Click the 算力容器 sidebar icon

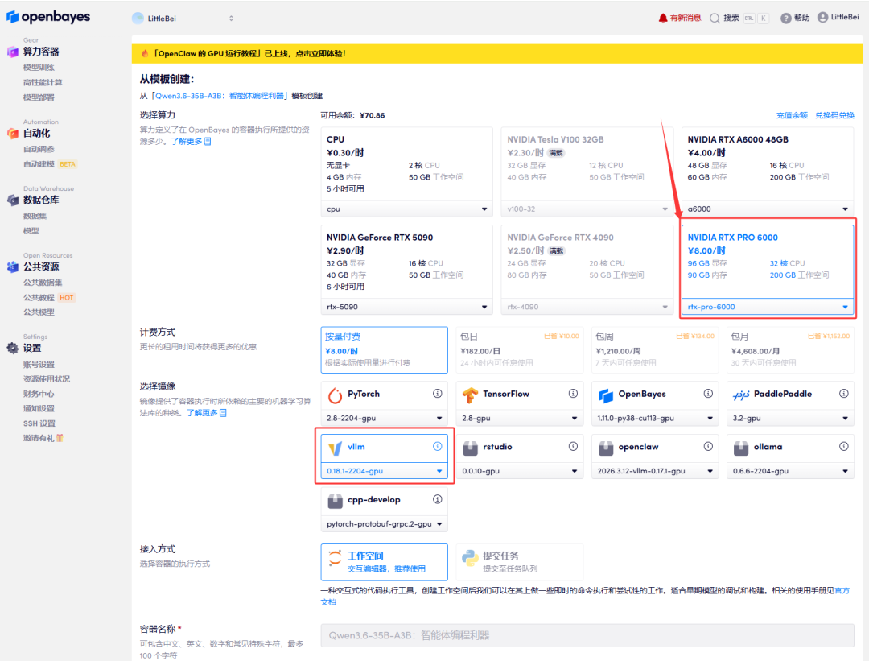[x=13, y=52]
